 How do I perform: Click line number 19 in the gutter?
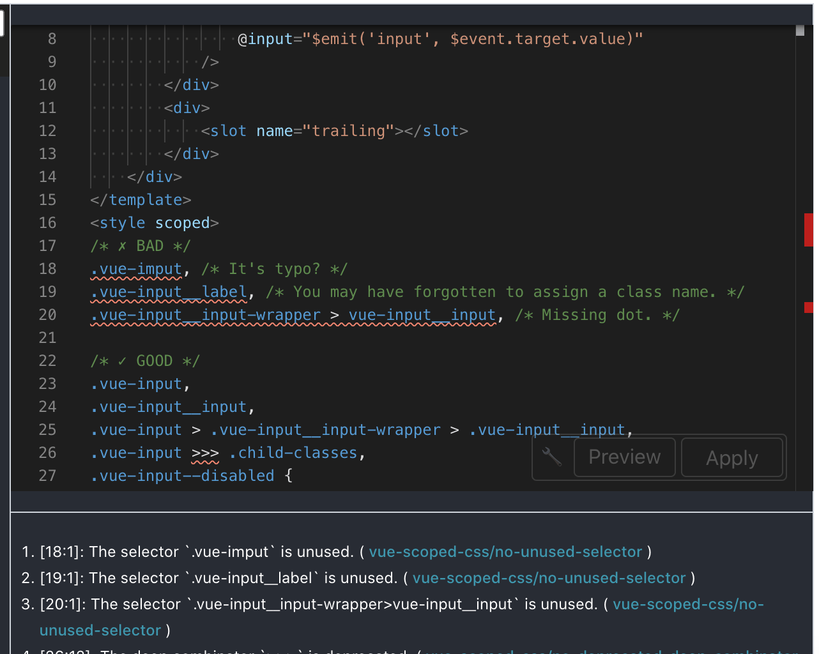[x=48, y=292]
